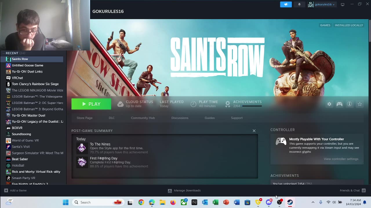Viewport: 371px width, 208px height.
Task: Click the Cloud Status checkmark icon
Action: click(x=120, y=104)
